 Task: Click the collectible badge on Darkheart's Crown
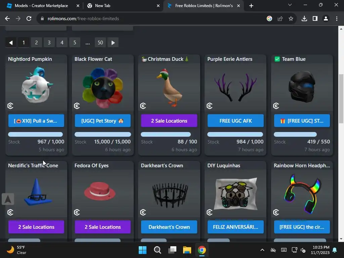(143, 212)
